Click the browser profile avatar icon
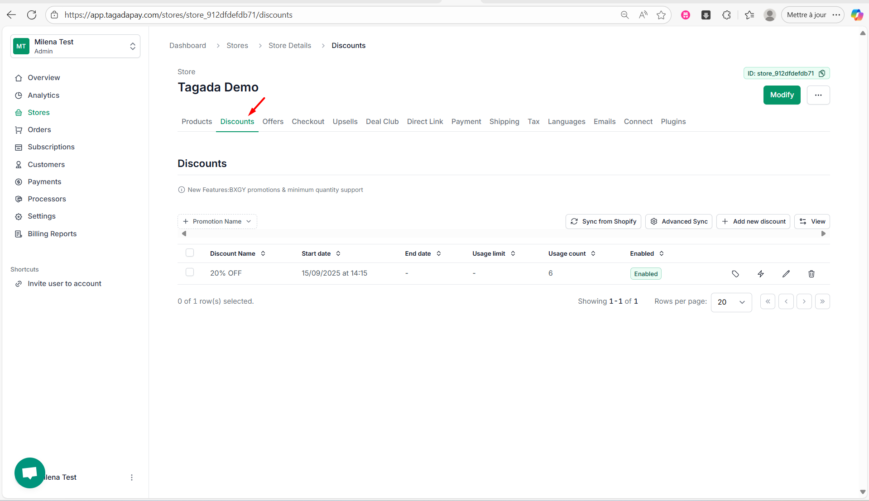Screen dimensions: 869x501 (770, 15)
